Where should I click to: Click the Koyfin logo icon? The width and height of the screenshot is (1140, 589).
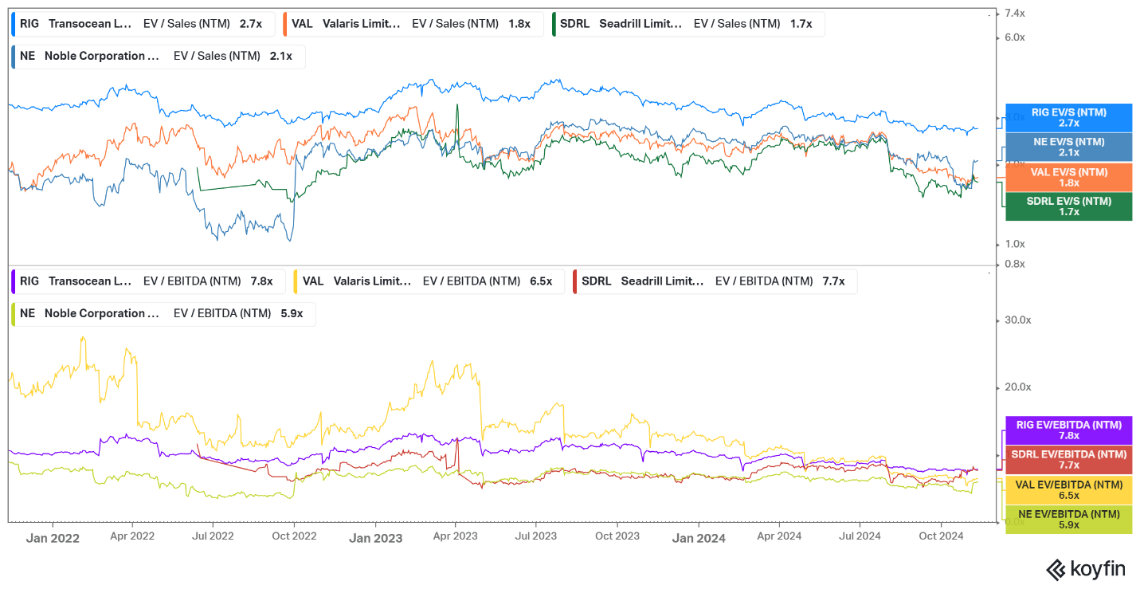(1056, 569)
